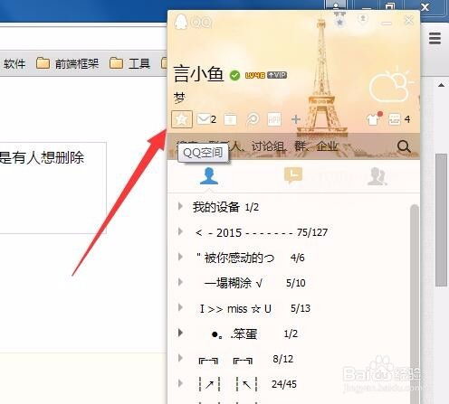Open the message box icon showing 4
The width and height of the screenshot is (449, 404).
pyautogui.click(x=395, y=119)
